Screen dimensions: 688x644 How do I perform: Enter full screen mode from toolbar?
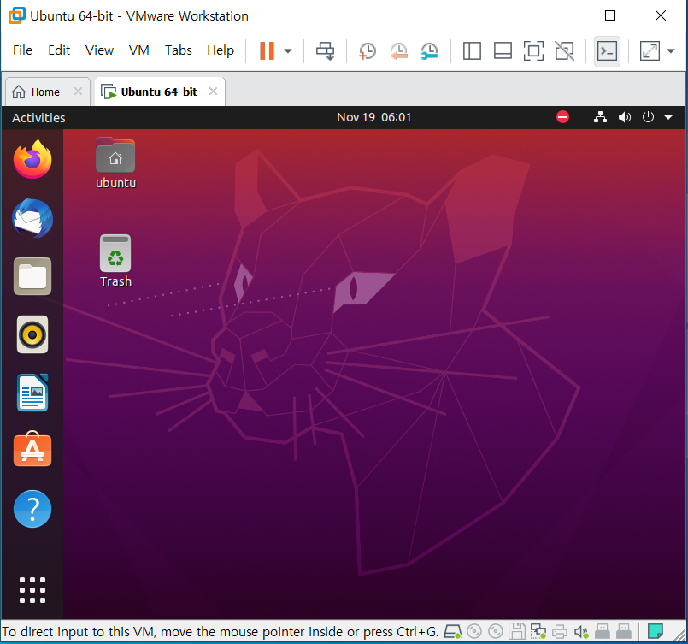pyautogui.click(x=533, y=51)
